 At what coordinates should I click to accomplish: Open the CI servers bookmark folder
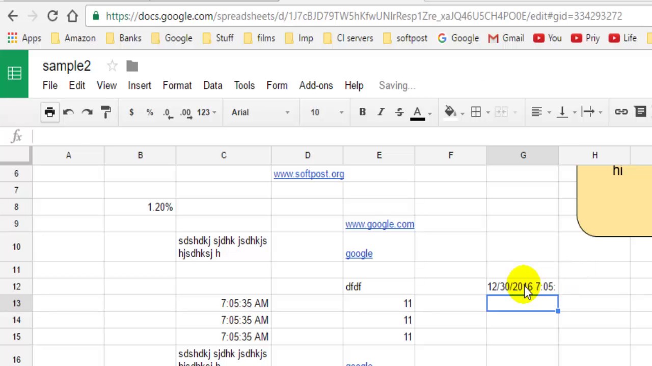(348, 38)
